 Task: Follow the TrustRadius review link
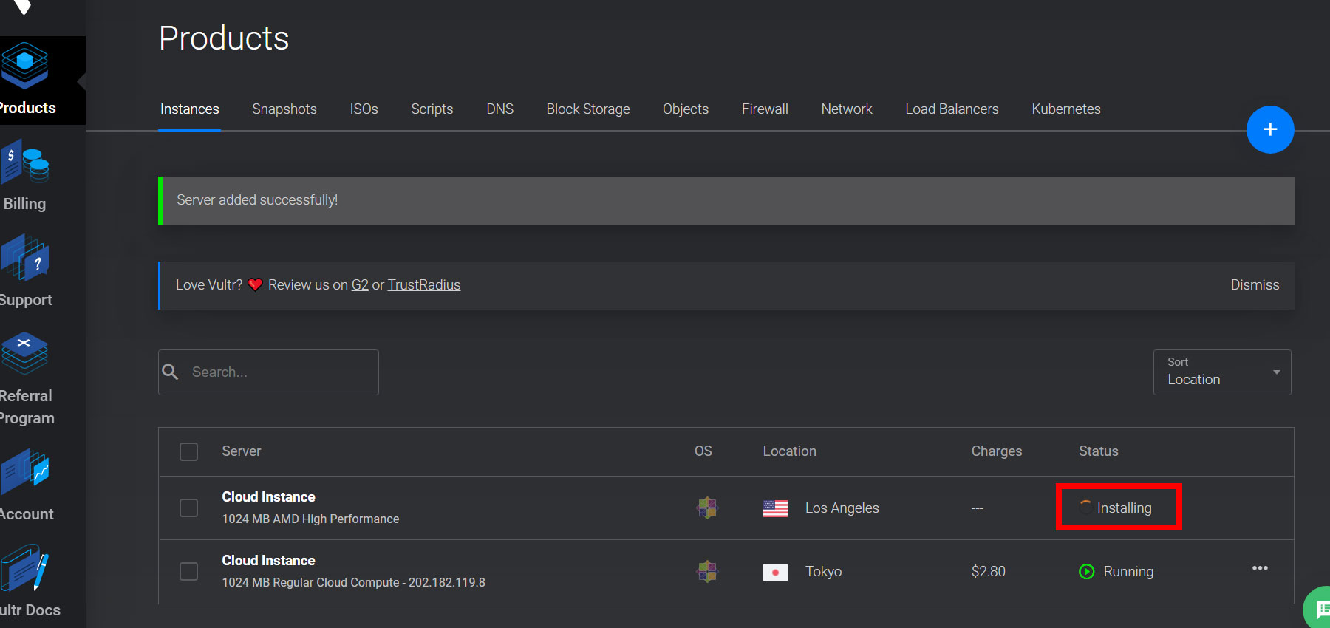(424, 285)
